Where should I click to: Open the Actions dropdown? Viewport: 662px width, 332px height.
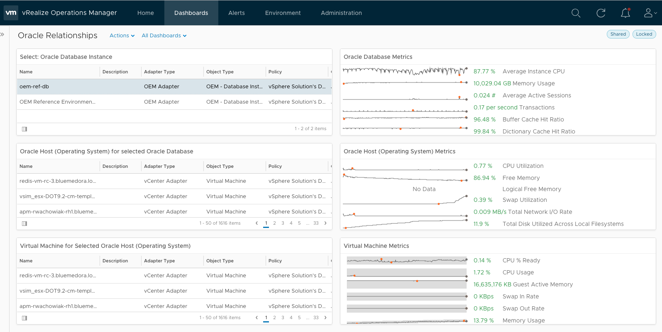pos(122,36)
